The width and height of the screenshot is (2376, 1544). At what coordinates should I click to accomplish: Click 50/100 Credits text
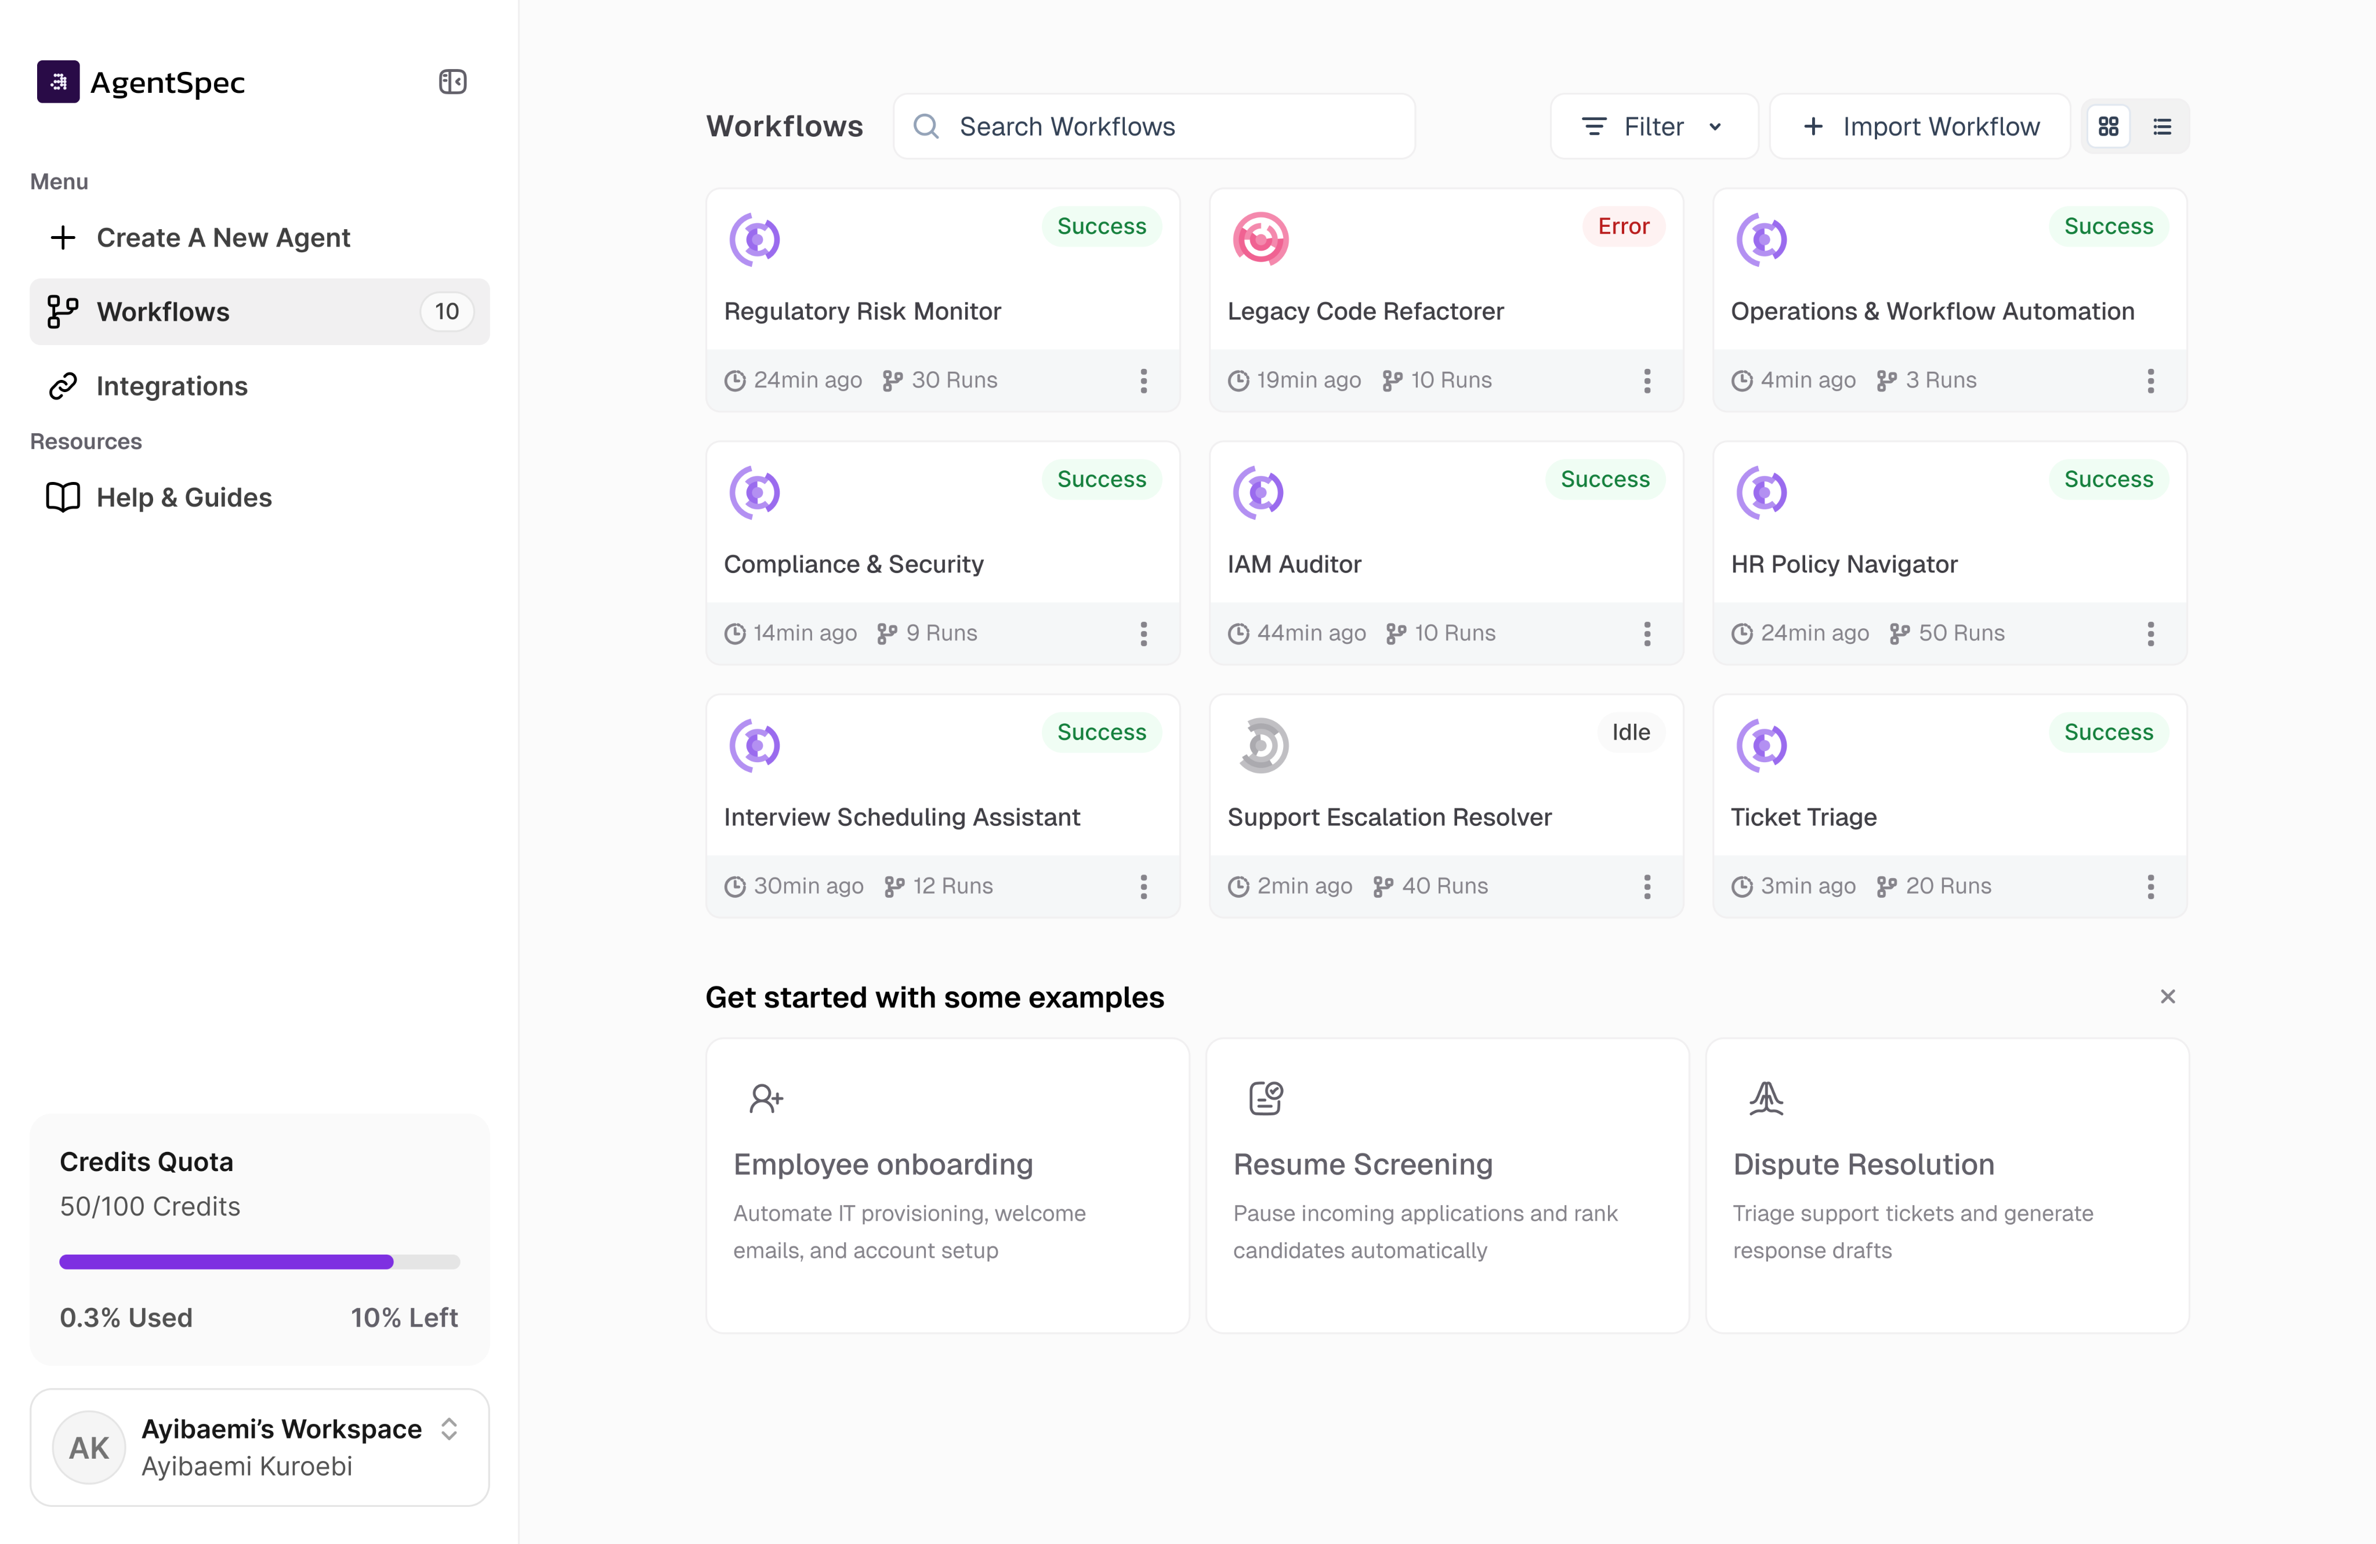[150, 1206]
